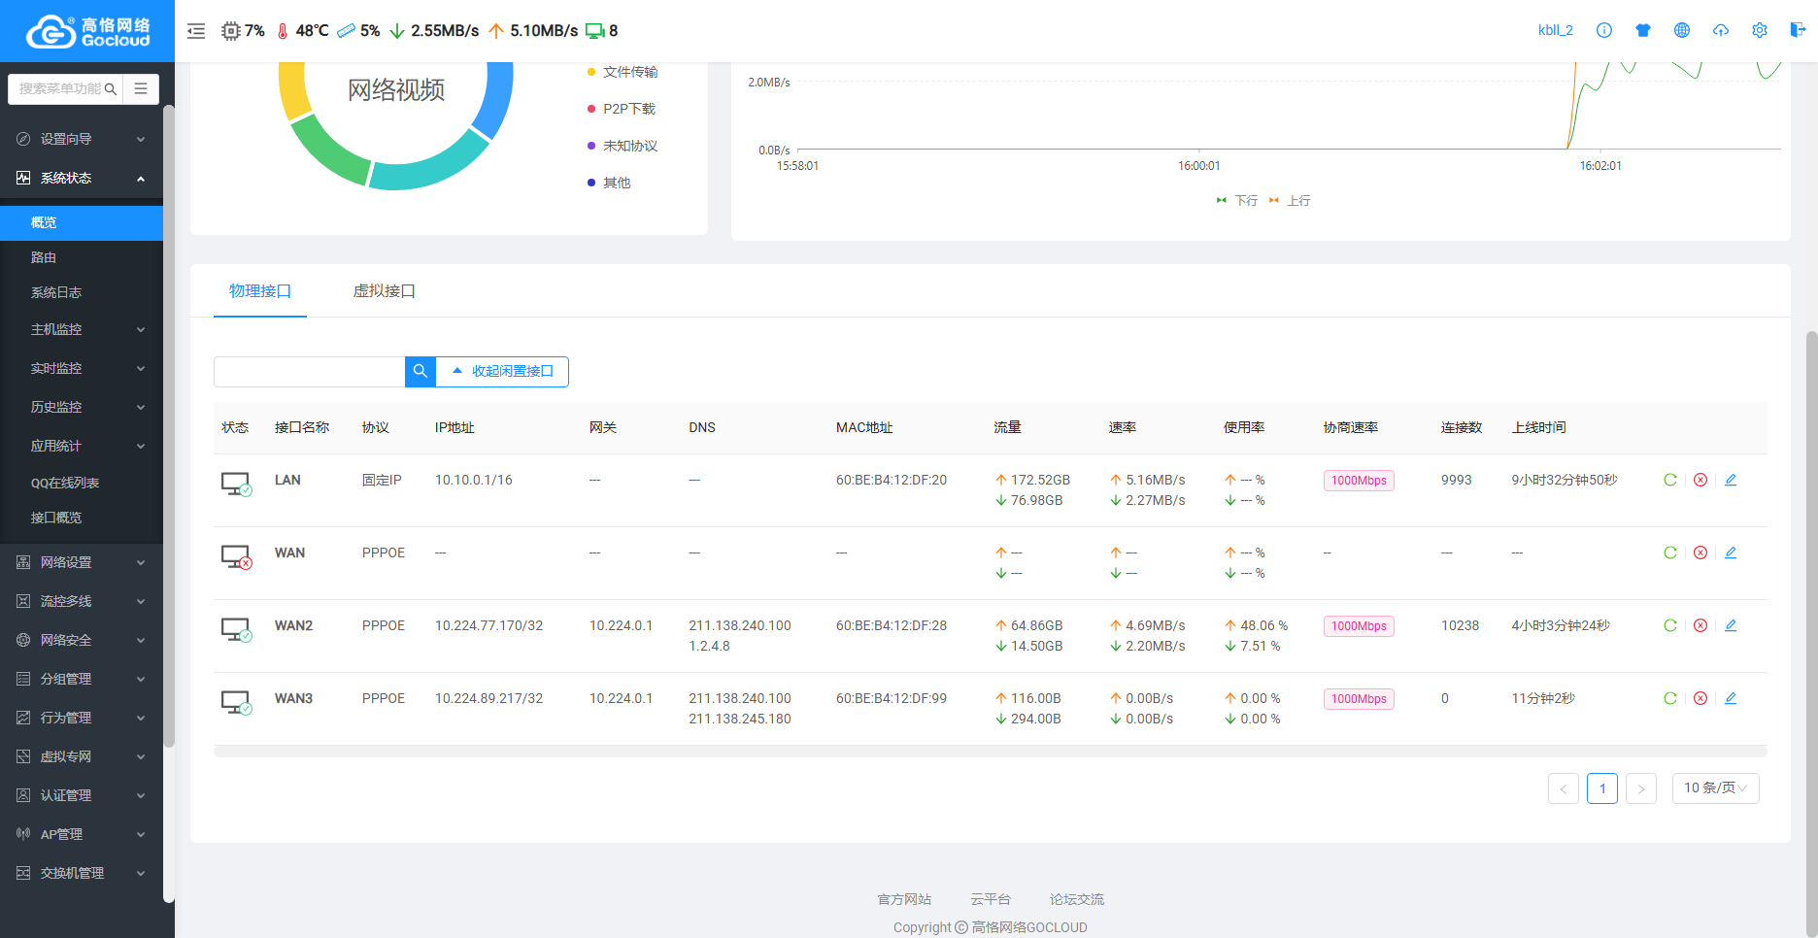1818x938 pixels.
Task: Click the logout icon at top right
Action: click(x=1798, y=30)
